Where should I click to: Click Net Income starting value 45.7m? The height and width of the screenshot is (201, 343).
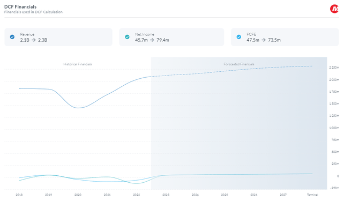(141, 40)
